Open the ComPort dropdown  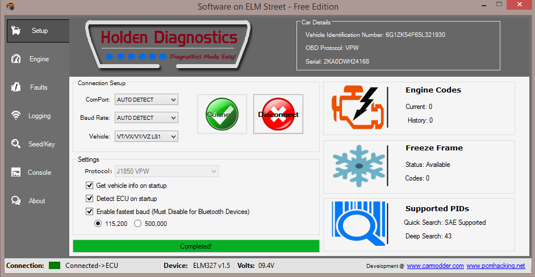click(x=147, y=99)
